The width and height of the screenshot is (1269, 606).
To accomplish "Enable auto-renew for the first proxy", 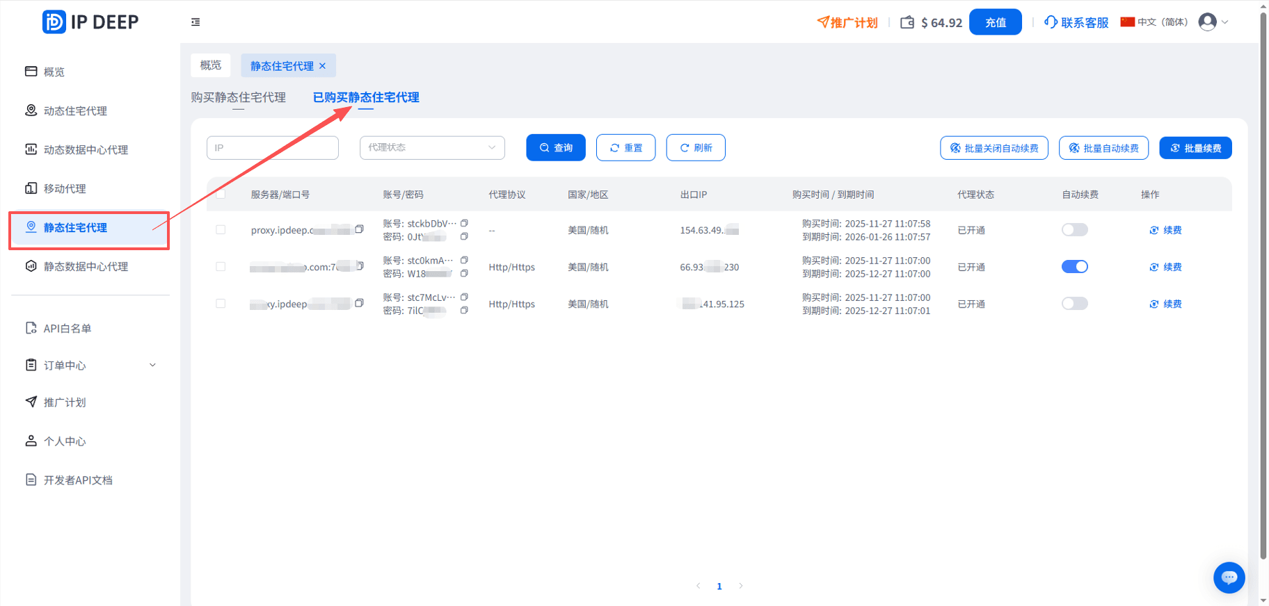I will (1074, 230).
